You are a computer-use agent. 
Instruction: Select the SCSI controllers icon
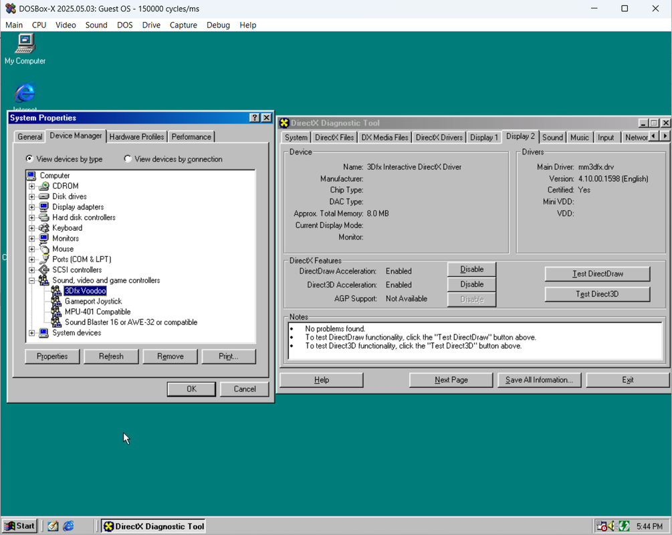click(43, 270)
